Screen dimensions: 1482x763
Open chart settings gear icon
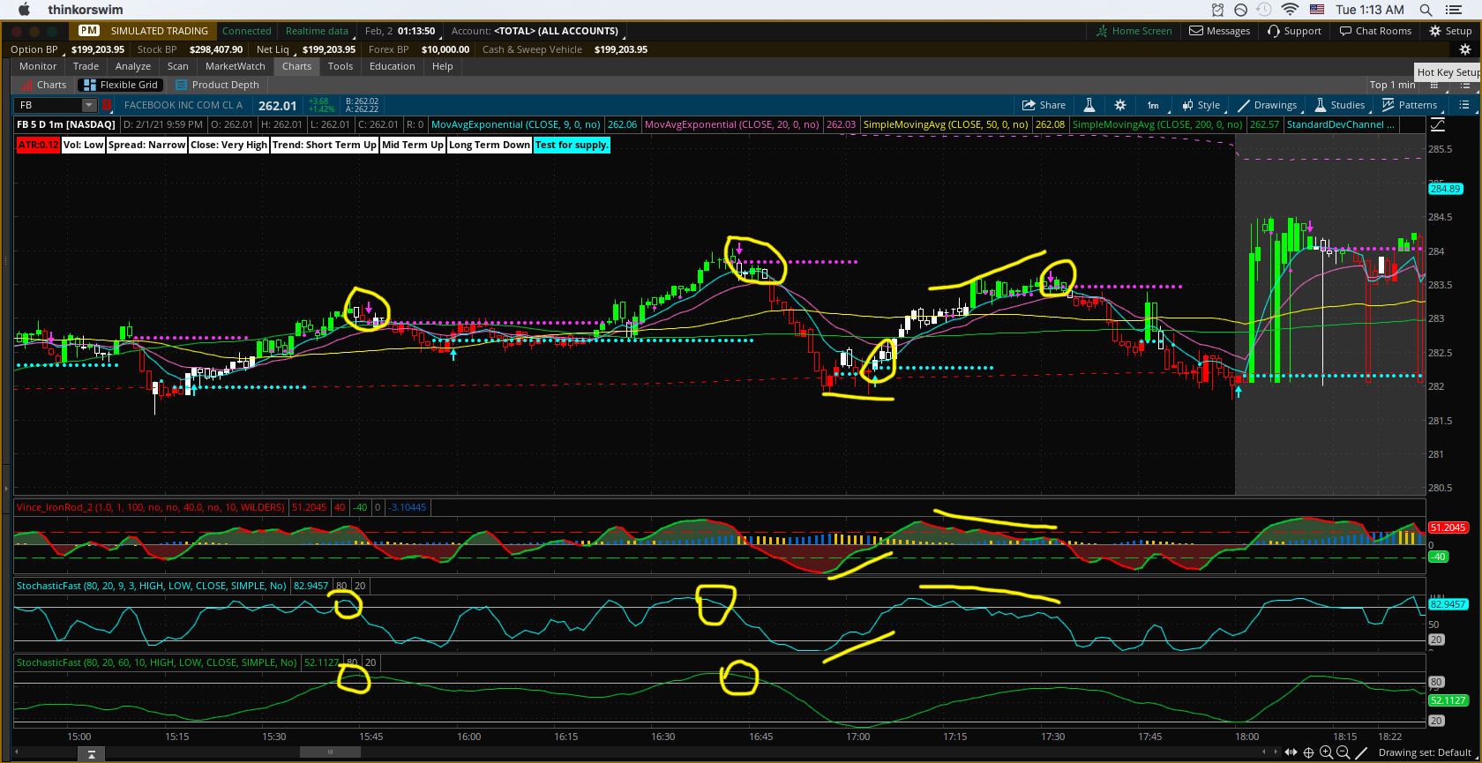click(x=1120, y=105)
